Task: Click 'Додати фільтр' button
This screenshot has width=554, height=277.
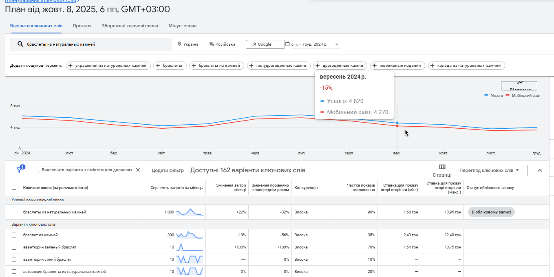Action: pyautogui.click(x=168, y=170)
